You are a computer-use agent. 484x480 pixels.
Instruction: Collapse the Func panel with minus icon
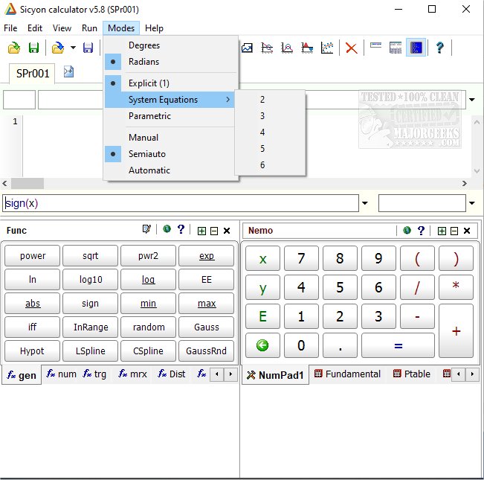214,231
